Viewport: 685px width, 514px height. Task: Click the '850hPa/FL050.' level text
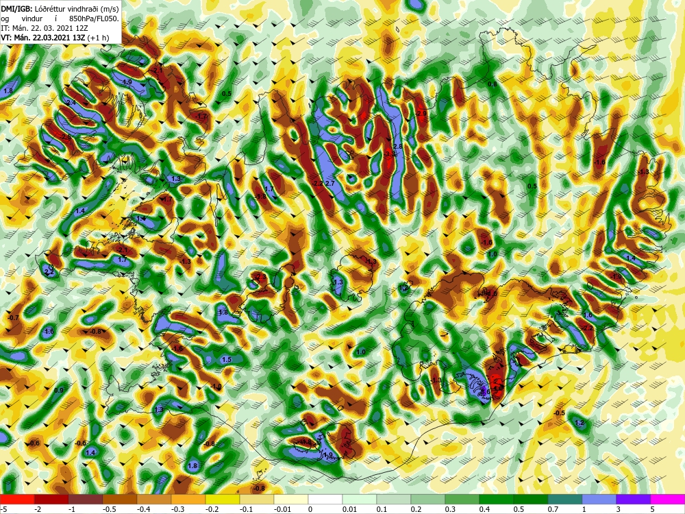94,19
